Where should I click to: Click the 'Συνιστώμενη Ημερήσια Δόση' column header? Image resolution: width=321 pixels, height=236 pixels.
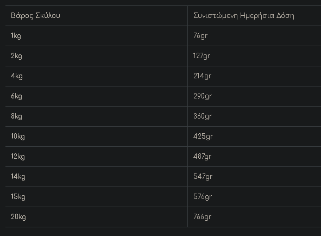(x=244, y=16)
